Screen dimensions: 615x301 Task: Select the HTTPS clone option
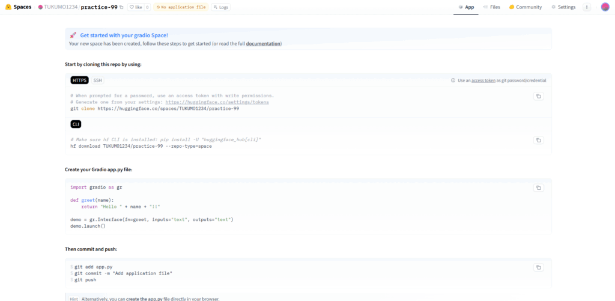(79, 80)
